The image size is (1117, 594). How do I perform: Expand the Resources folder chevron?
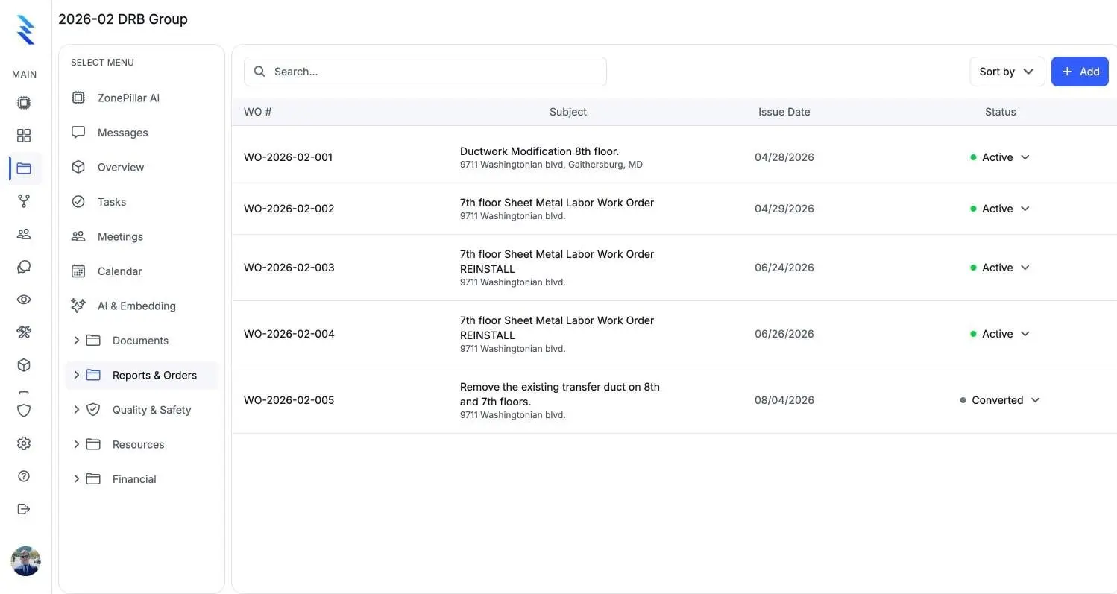(x=76, y=444)
